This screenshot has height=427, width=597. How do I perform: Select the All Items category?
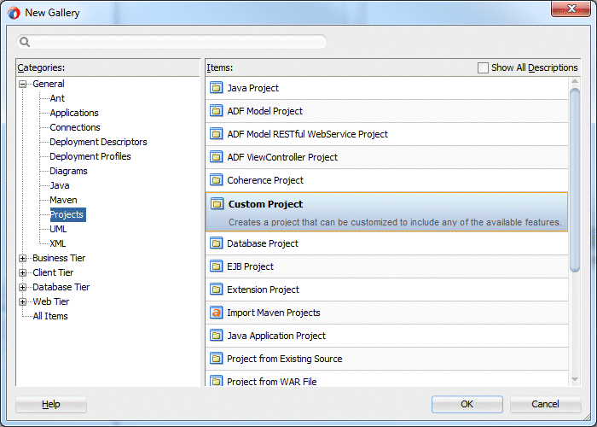tap(50, 316)
